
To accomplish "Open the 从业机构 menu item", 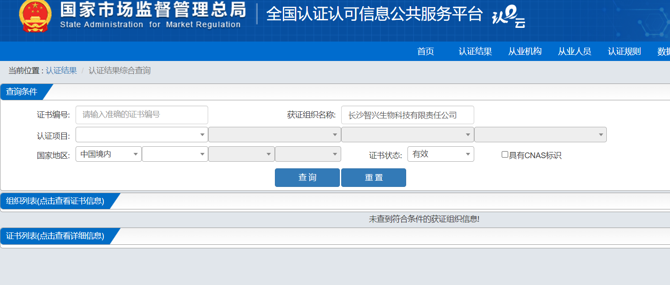I will click(525, 51).
